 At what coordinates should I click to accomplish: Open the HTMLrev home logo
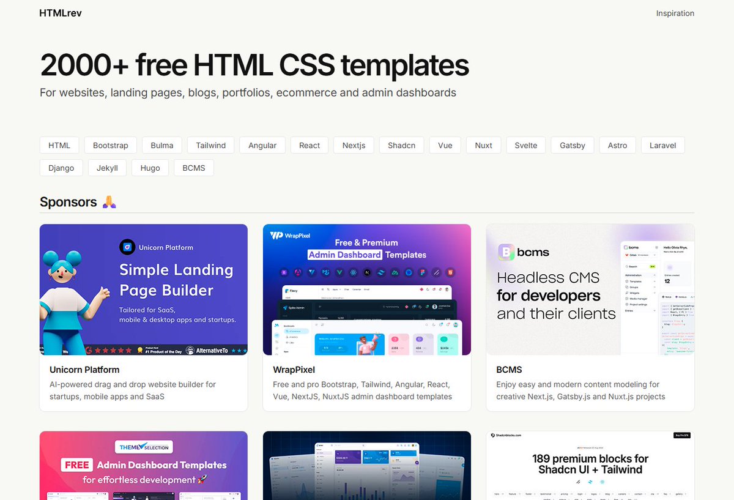pyautogui.click(x=60, y=13)
